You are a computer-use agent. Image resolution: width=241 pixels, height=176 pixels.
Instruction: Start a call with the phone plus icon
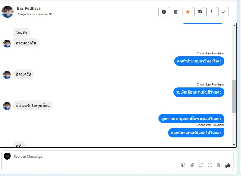pos(183,165)
